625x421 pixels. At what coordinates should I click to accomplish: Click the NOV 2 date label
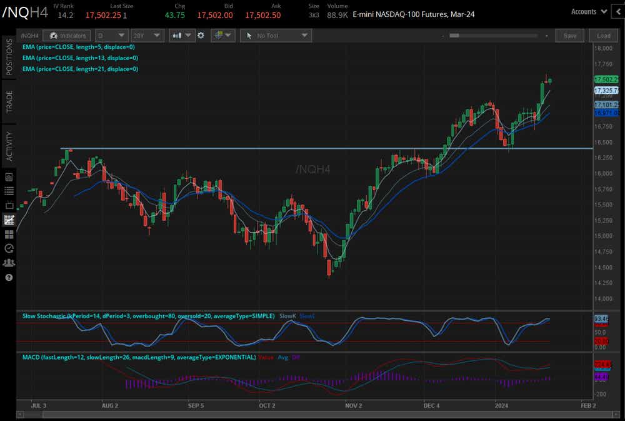[x=354, y=405]
